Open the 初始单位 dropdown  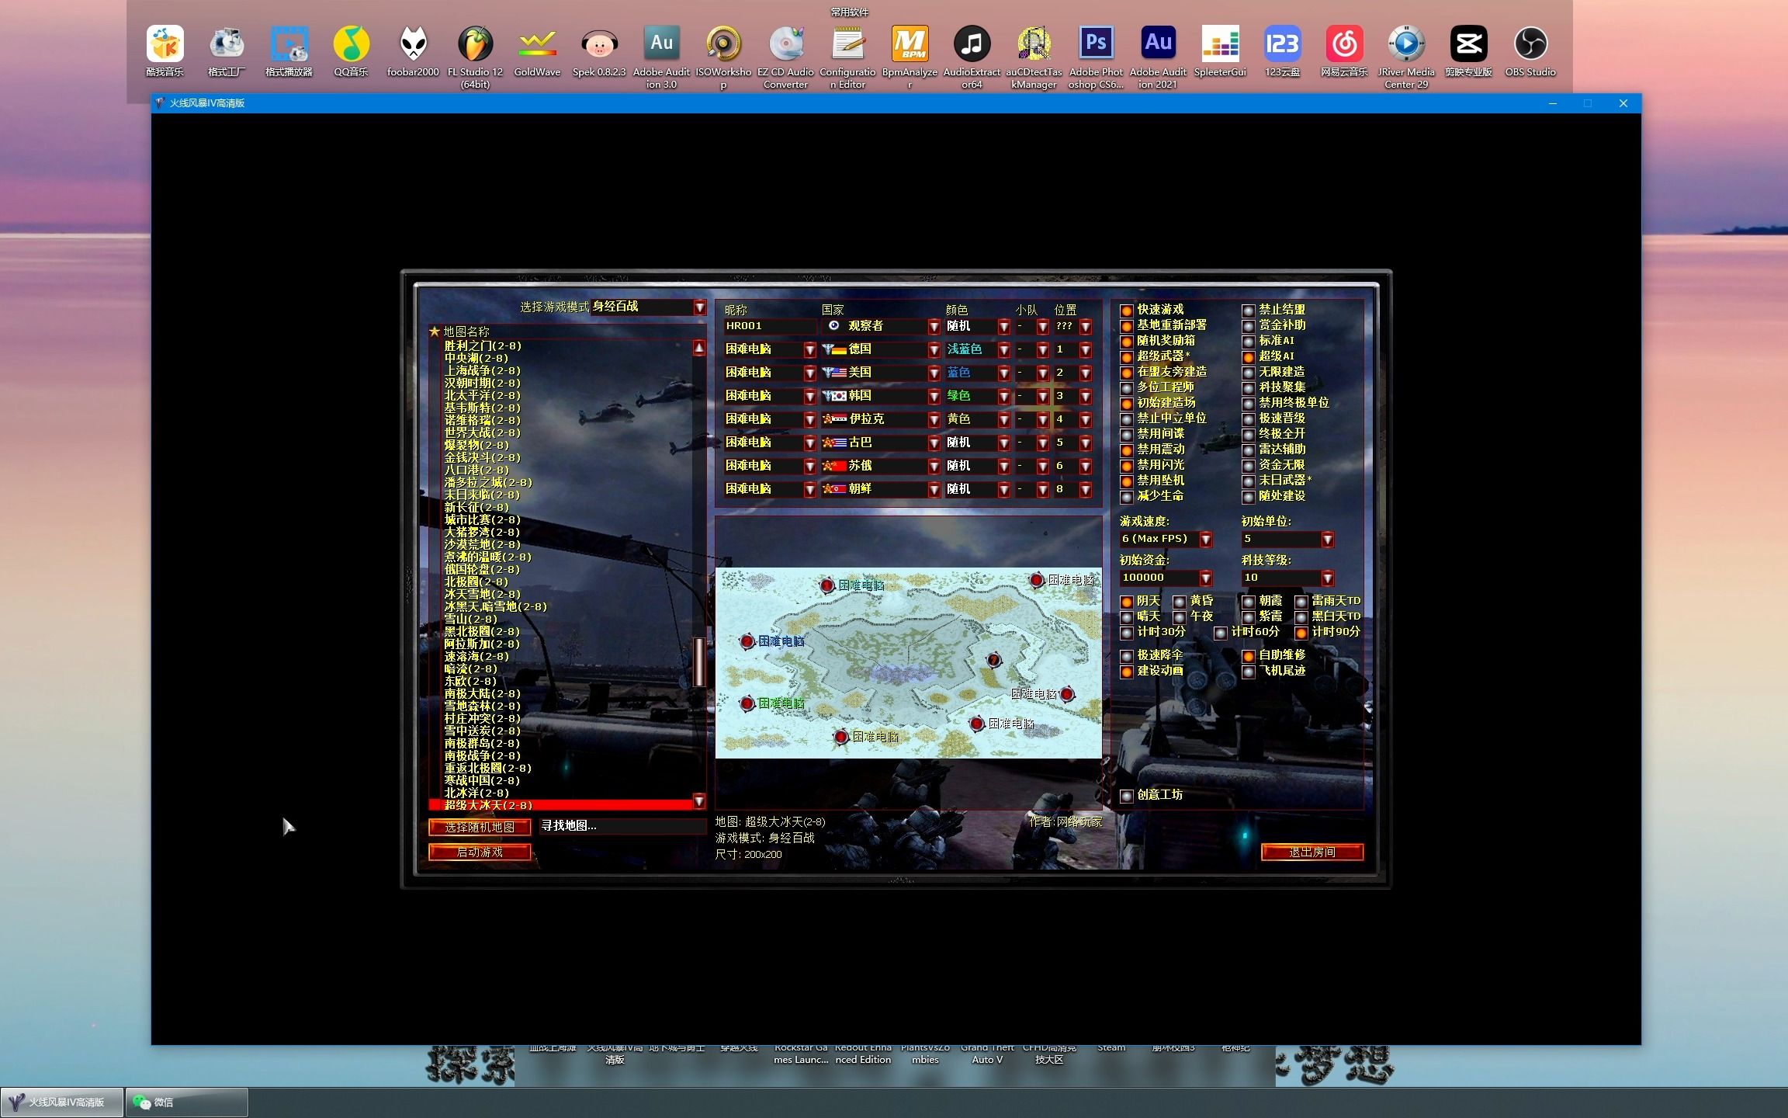(1327, 539)
